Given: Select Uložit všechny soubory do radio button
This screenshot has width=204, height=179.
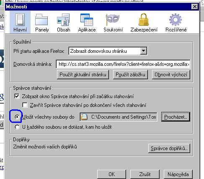Looking at the screenshot, I should (x=17, y=117).
